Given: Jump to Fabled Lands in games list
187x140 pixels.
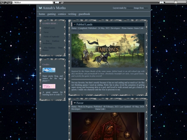Looking at the screenshot, I should (x=48, y=28).
